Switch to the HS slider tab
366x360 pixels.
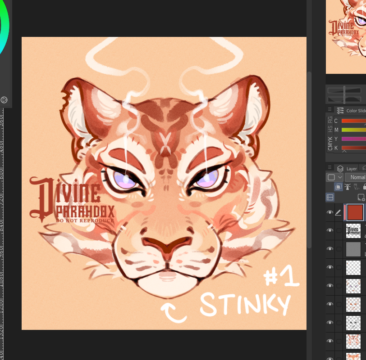point(330,130)
